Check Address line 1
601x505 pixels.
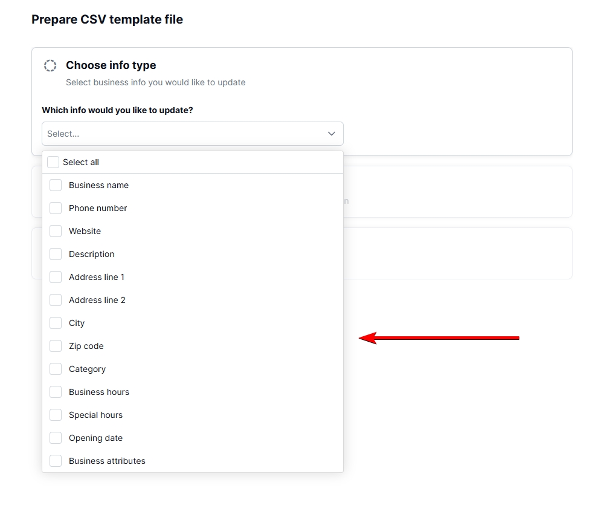coord(56,277)
